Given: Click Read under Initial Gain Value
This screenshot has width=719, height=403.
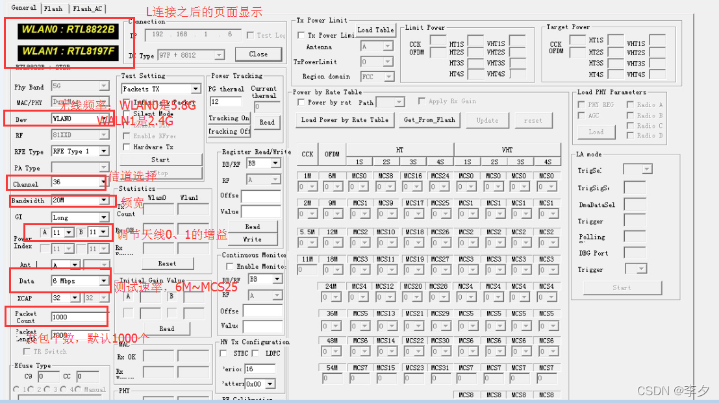Looking at the screenshot, I should [x=166, y=329].
